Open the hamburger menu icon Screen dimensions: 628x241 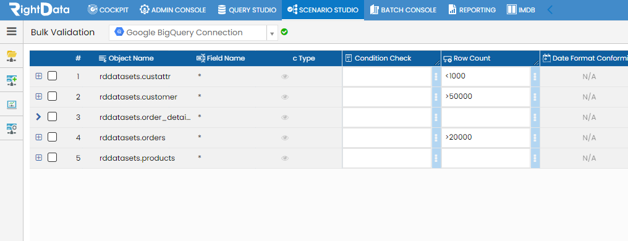(12, 32)
